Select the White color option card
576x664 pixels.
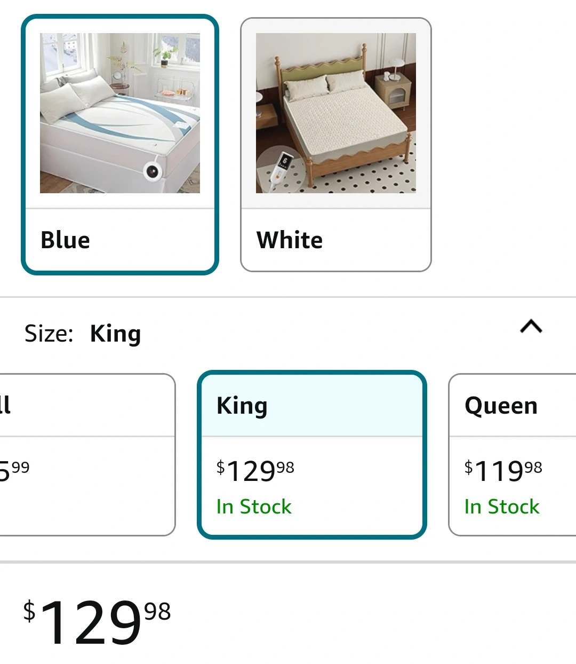coord(335,145)
